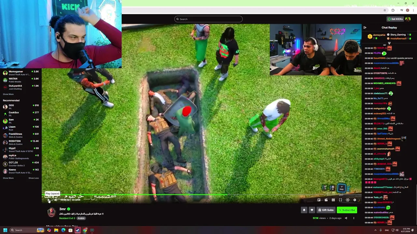Click the Gift Subs button
Screen dimensions: 417x234
click(x=326, y=210)
